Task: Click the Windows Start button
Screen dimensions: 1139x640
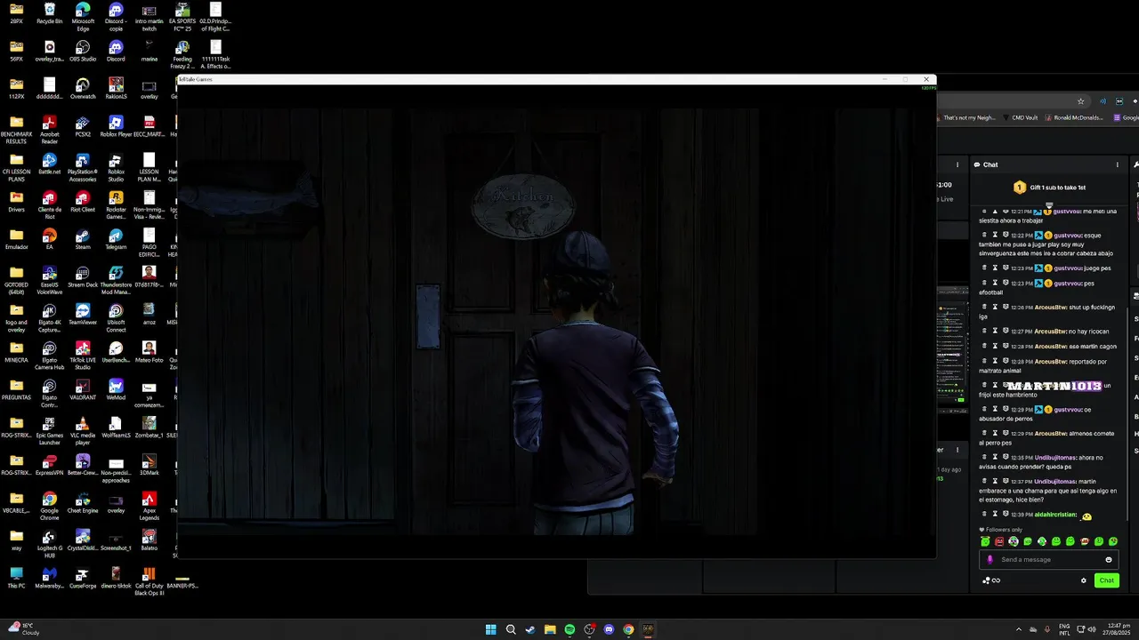Action: 491,629
